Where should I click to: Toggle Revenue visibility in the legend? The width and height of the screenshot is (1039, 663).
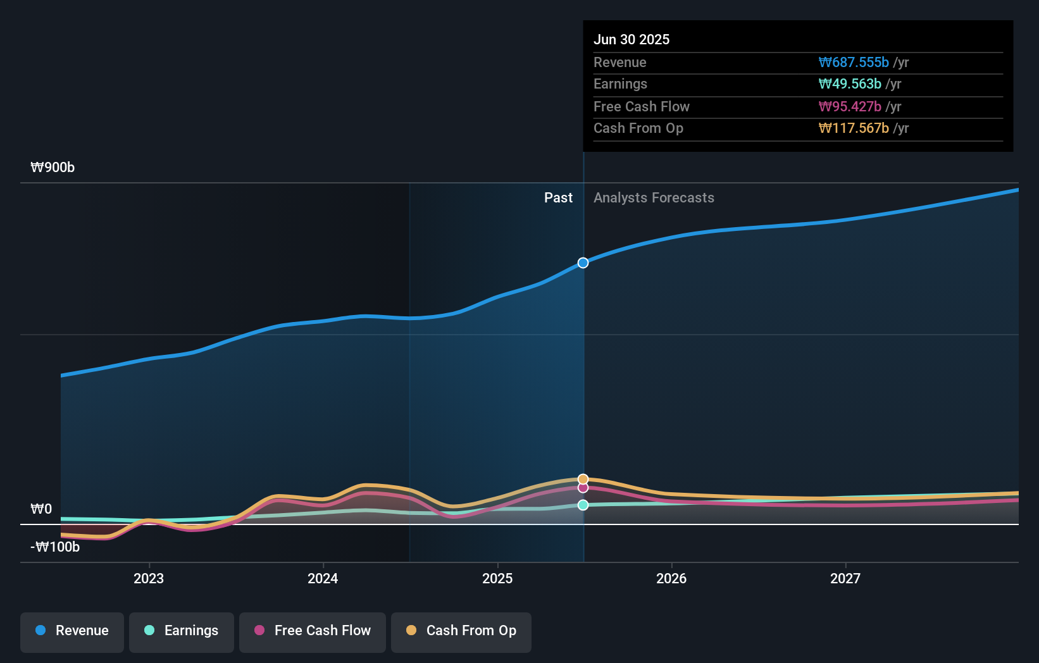click(x=72, y=631)
